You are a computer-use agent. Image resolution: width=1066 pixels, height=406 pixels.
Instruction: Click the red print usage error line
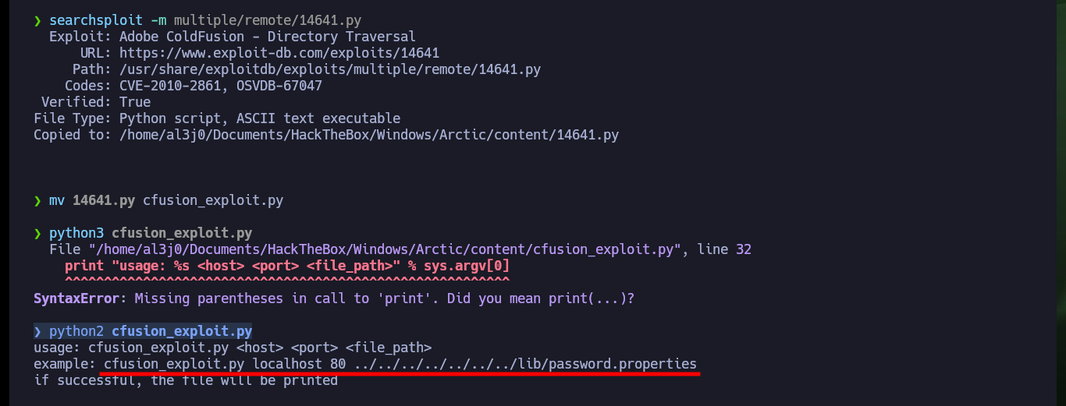[287, 266]
